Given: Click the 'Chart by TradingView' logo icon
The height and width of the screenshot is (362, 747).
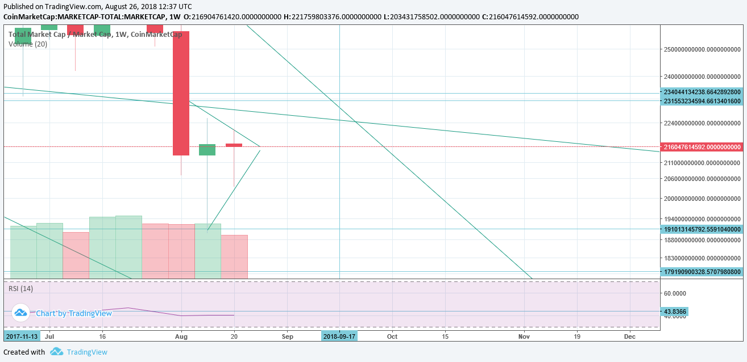Looking at the screenshot, I should pos(20,313).
